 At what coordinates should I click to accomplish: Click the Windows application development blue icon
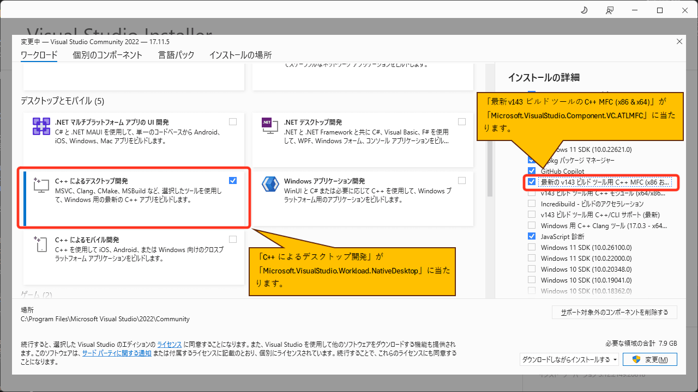click(x=270, y=184)
